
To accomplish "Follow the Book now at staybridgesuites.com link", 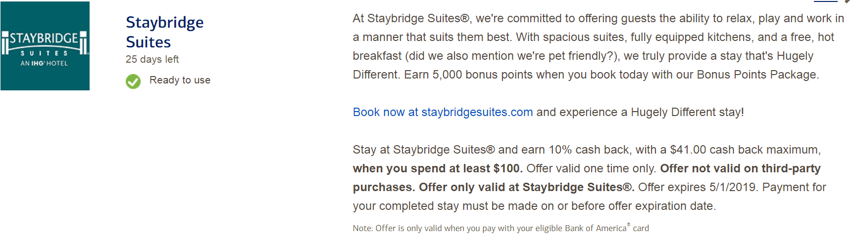I will tap(443, 112).
